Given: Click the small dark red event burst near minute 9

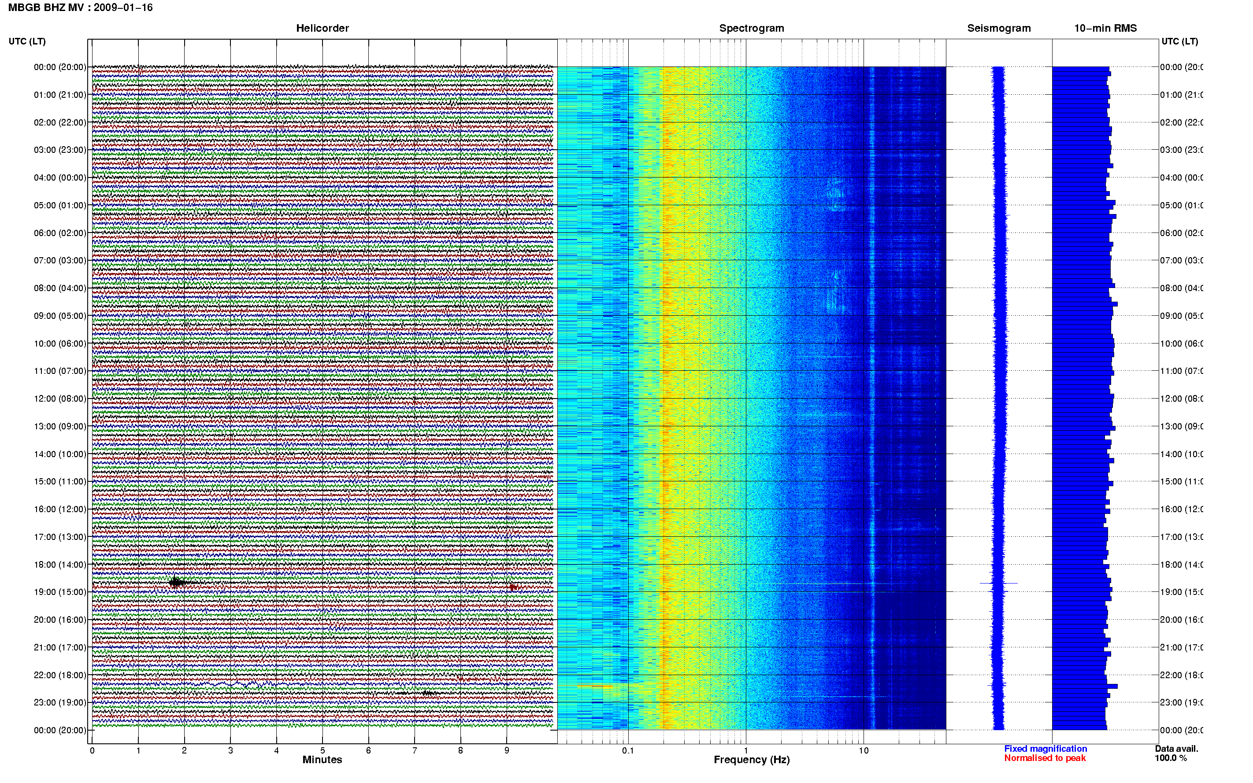Looking at the screenshot, I should tap(513, 587).
